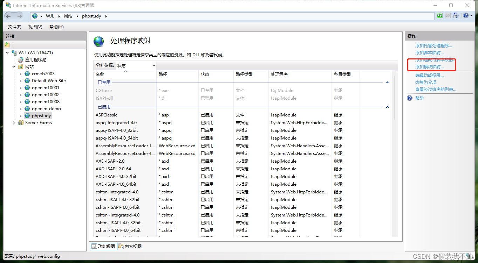Viewport: 478px width, 263px height.
Task: Open the 文件(F) menu
Action: [14, 27]
